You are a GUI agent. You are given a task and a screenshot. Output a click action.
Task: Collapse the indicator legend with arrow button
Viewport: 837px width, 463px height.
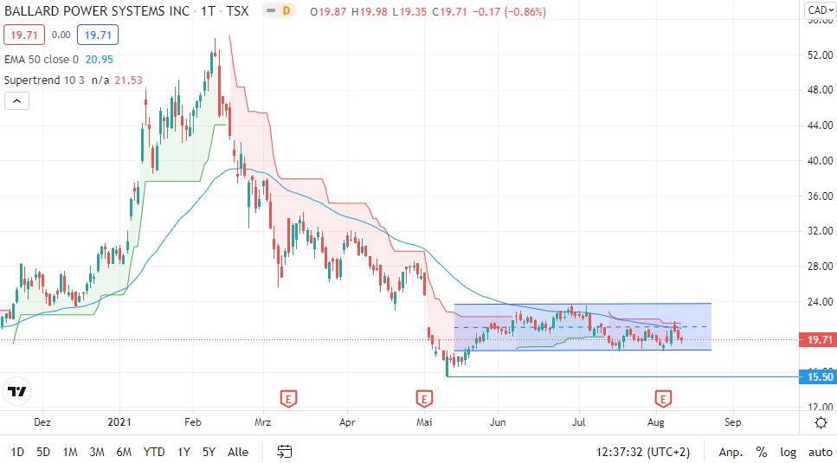17,100
